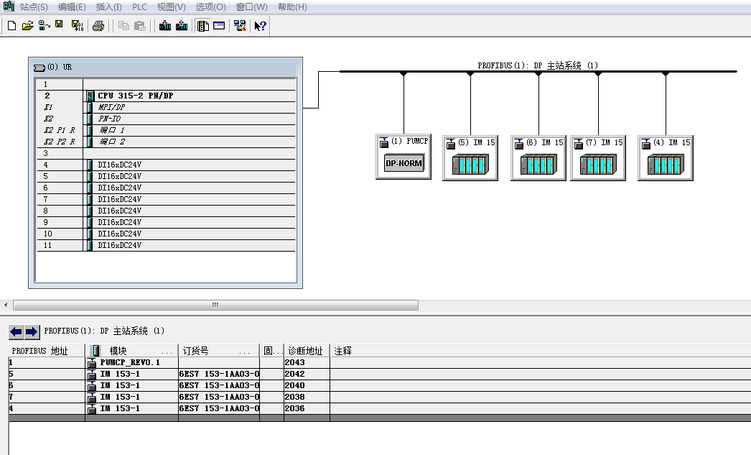The width and height of the screenshot is (751, 455).
Task: Click PUMCP_REV0.1 slave icon in table
Action: (92, 362)
